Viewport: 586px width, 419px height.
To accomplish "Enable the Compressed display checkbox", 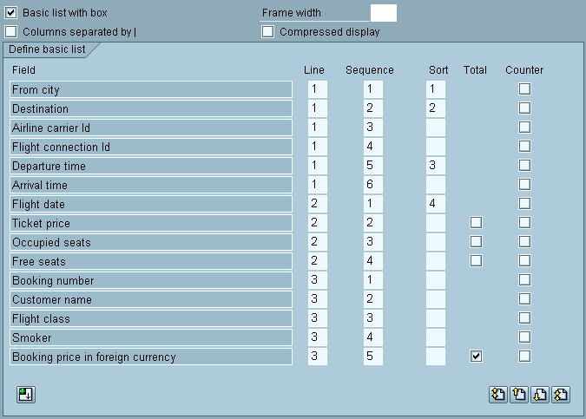I will point(268,32).
